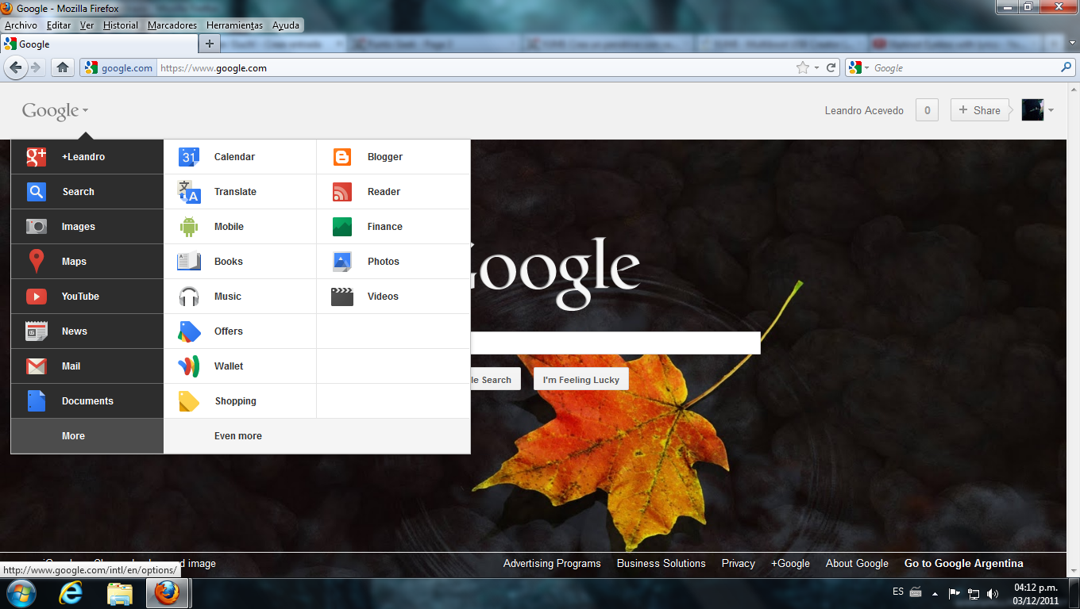Image resolution: width=1080 pixels, height=609 pixels.
Task: Open Windows Explorer folder in taskbar
Action: 120,592
